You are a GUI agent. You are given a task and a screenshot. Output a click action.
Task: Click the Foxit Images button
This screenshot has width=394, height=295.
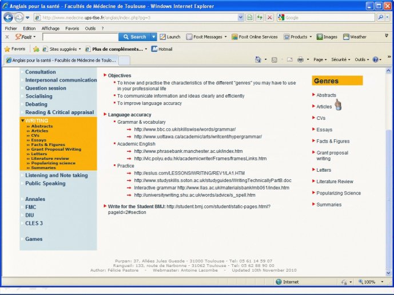tap(327, 37)
